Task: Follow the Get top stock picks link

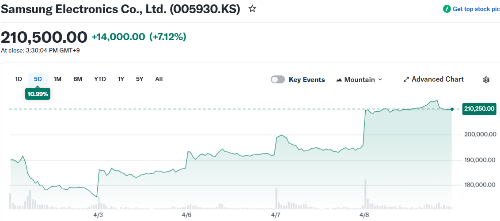Action: click(476, 9)
